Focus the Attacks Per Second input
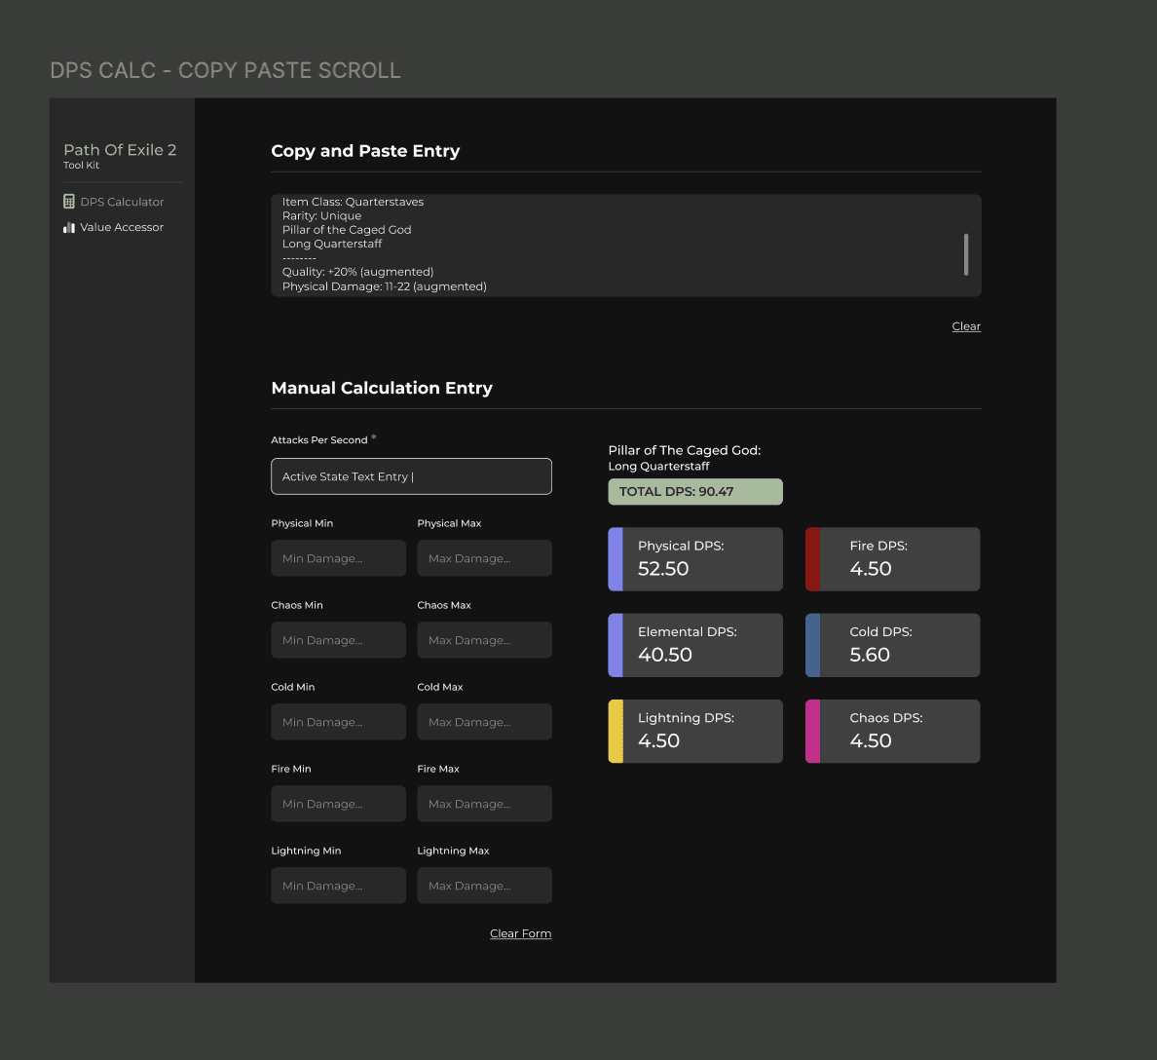 click(411, 476)
